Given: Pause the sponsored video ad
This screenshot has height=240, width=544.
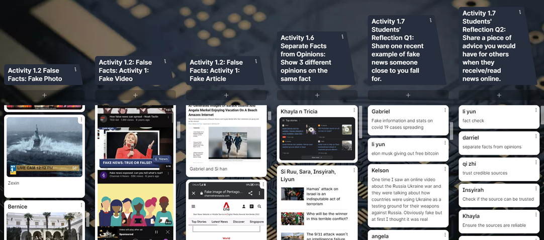Looking at the screenshot, I should [x=156, y=231].
